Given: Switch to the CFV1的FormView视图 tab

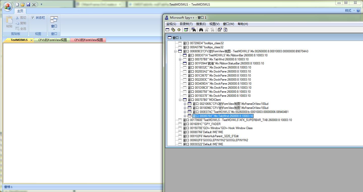Looking at the screenshot, I should click(x=52, y=40).
